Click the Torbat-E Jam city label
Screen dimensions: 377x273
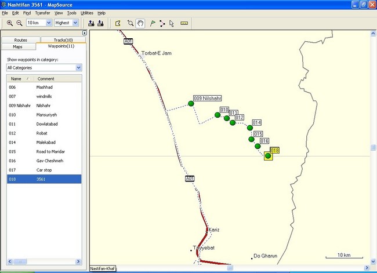tap(157, 53)
